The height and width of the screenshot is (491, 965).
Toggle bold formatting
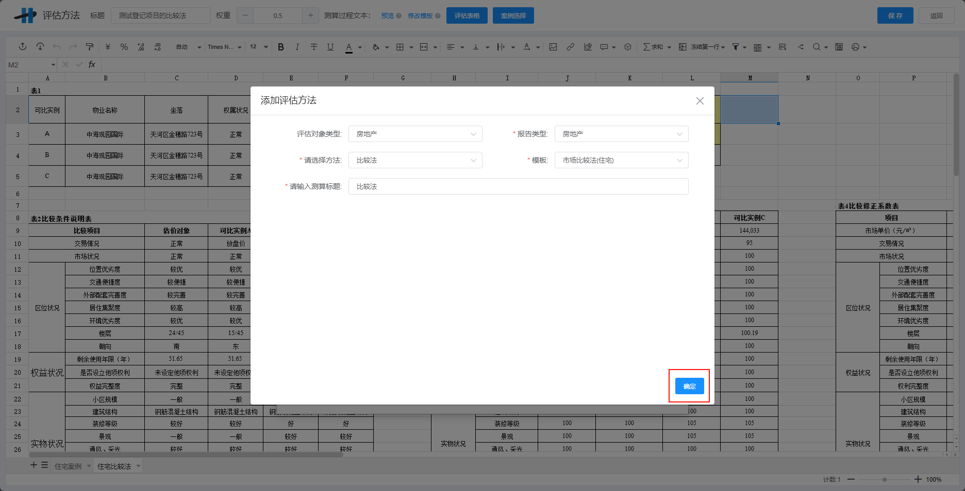[280, 46]
